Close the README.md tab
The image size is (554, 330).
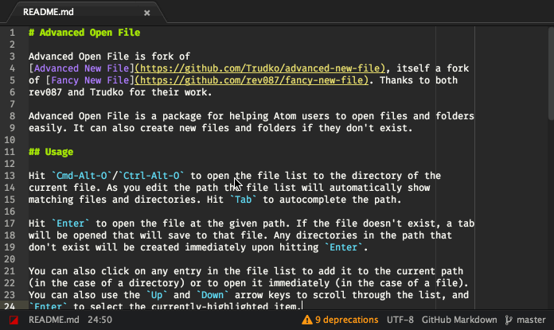coord(147,13)
